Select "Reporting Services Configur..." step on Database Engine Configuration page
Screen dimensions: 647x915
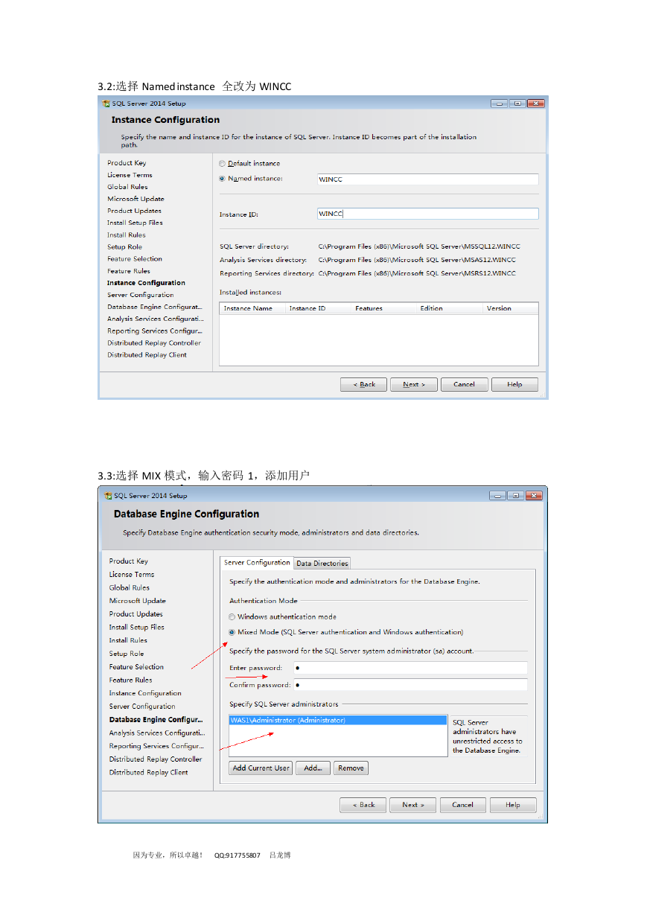pyautogui.click(x=156, y=746)
